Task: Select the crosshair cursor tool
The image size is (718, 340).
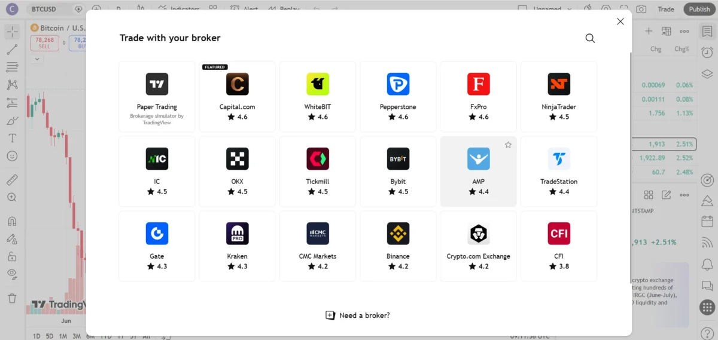Action: 12,32
